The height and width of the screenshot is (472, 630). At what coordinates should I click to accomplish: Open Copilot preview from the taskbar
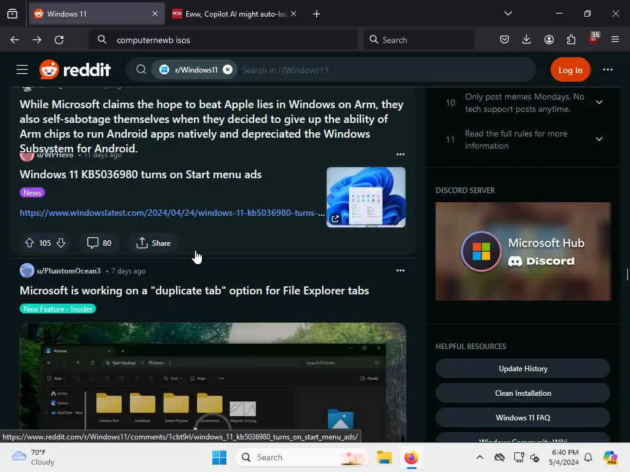(x=610, y=457)
